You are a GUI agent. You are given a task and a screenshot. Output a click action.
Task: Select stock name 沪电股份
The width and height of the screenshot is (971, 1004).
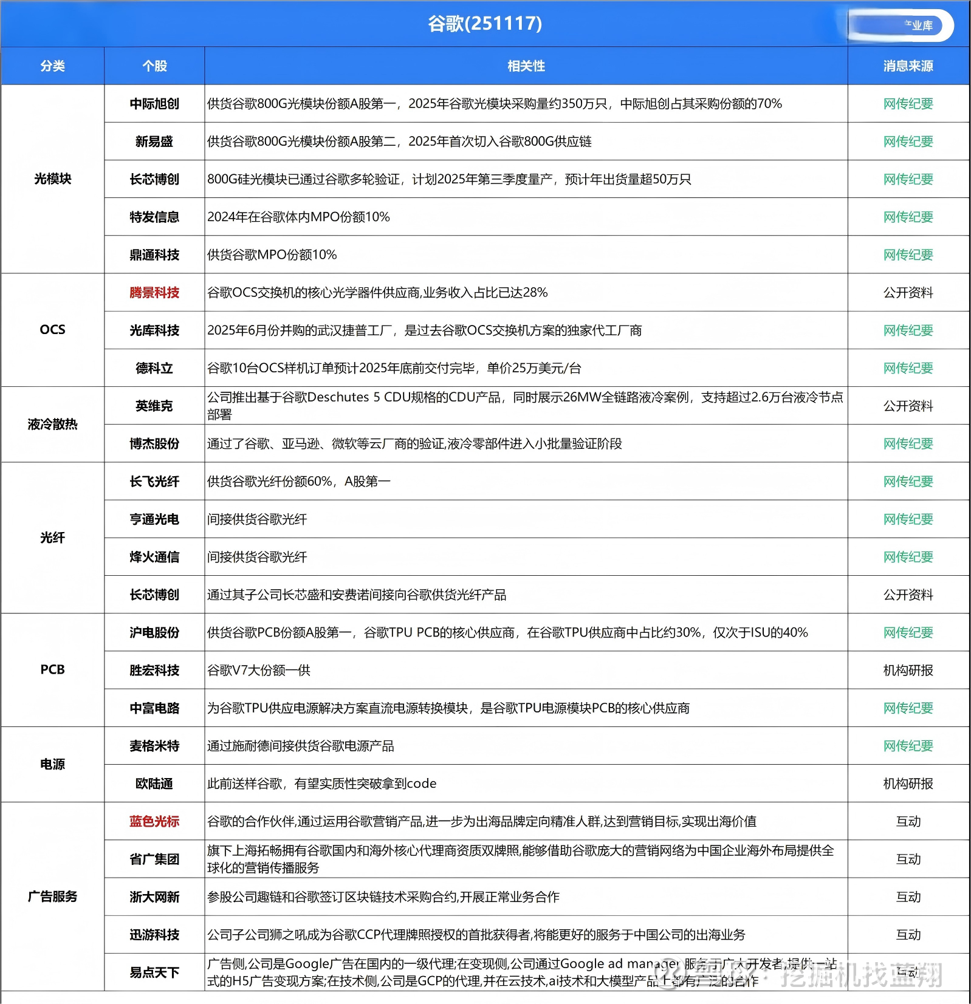point(154,632)
